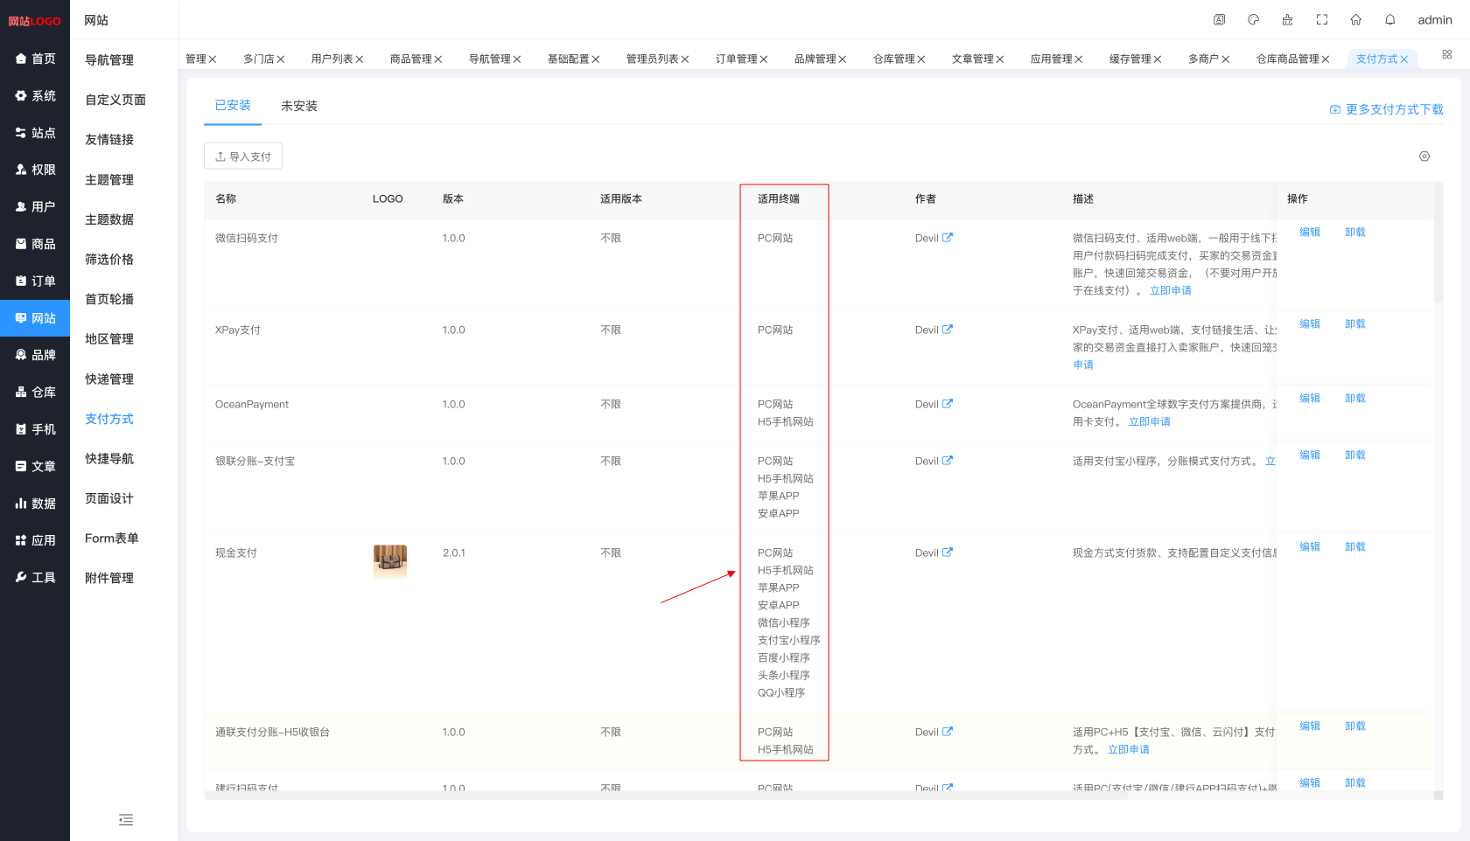This screenshot has height=841, width=1470.
Task: Click the language switch icon in header
Action: tap(1219, 20)
